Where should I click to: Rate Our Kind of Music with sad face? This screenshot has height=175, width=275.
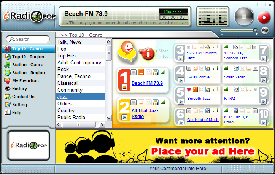tap(202, 111)
